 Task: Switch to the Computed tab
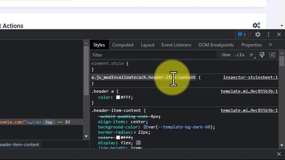click(x=123, y=45)
